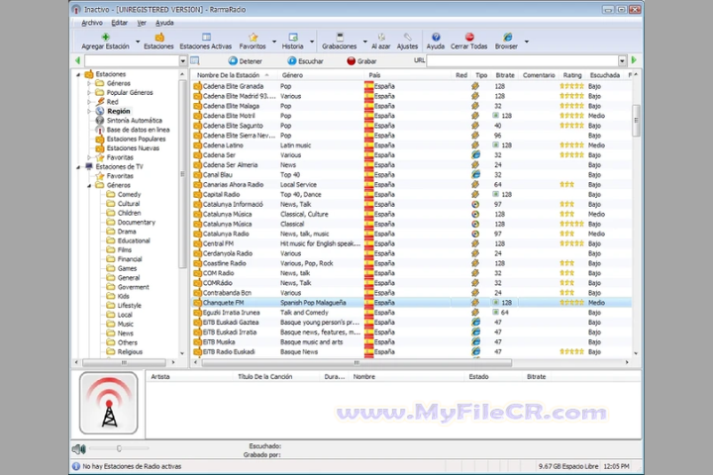
Task: Click the tree panel horizontal scrollbar
Action: (x=124, y=363)
